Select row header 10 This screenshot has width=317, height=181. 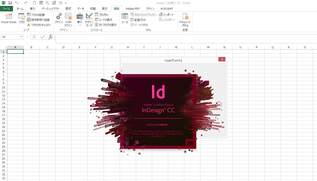click(4, 87)
